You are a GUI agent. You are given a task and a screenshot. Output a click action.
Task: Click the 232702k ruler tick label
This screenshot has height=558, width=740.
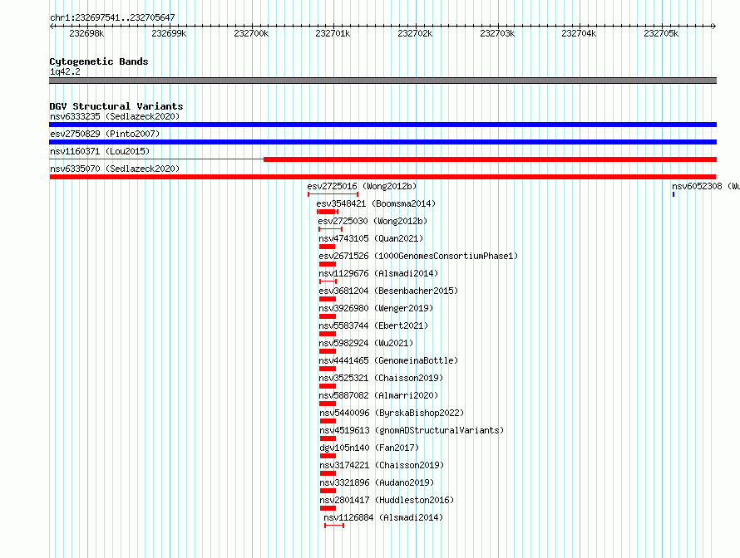pos(415,33)
